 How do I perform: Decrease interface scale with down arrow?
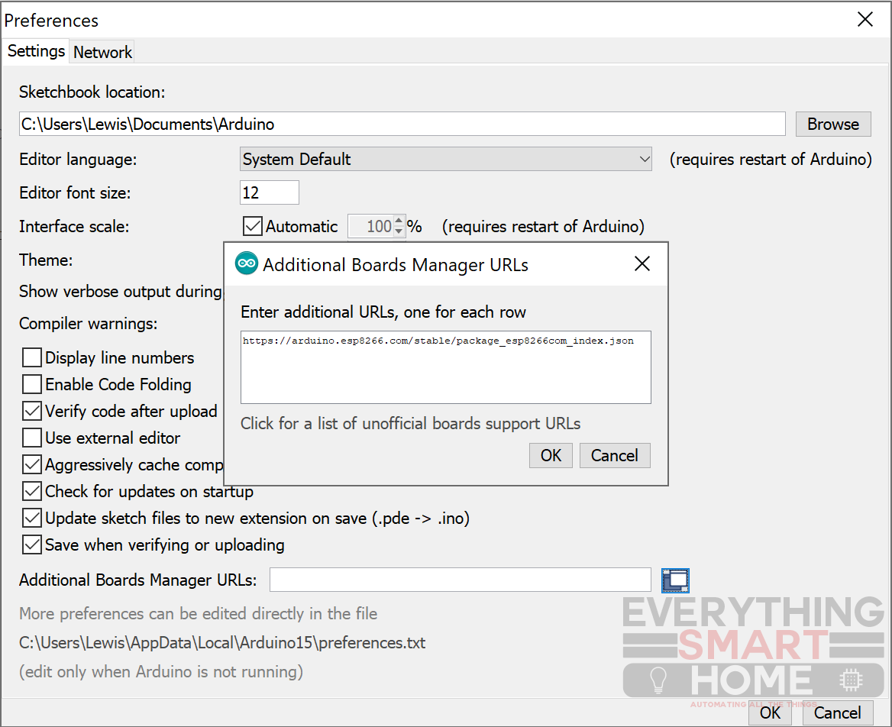pyautogui.click(x=399, y=231)
